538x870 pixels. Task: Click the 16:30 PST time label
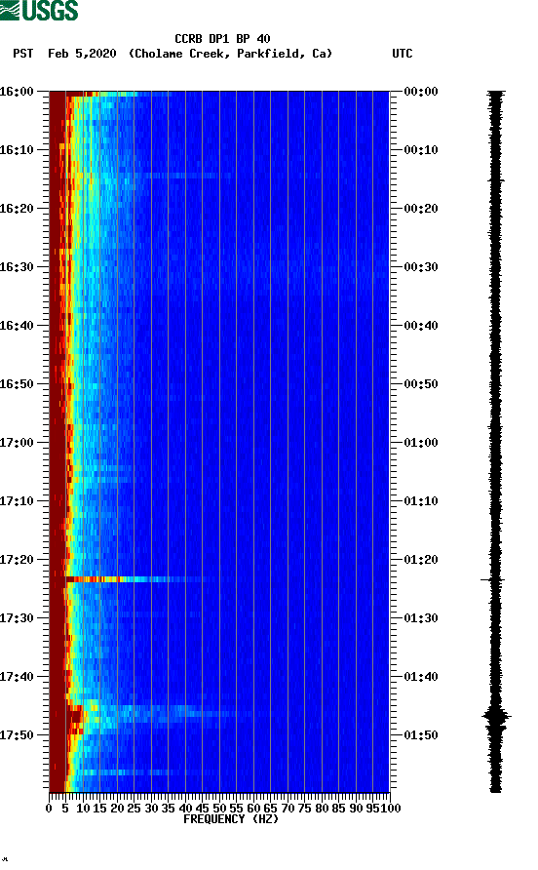pos(17,267)
